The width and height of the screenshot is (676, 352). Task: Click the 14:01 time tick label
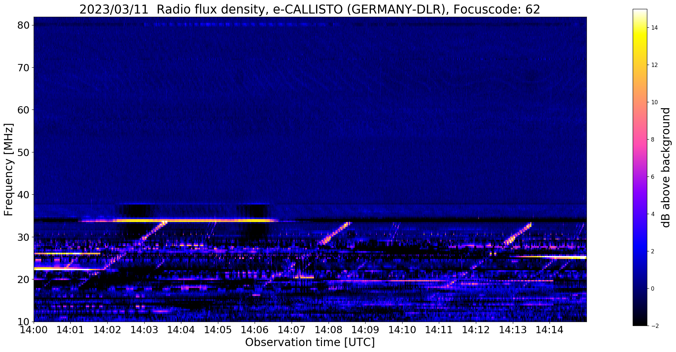(70, 330)
